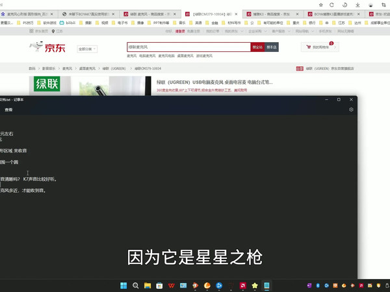
Task: Reload the page with the refresh icon
Action: [331, 5]
